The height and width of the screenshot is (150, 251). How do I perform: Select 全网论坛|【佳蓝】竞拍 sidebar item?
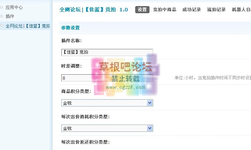[28, 26]
